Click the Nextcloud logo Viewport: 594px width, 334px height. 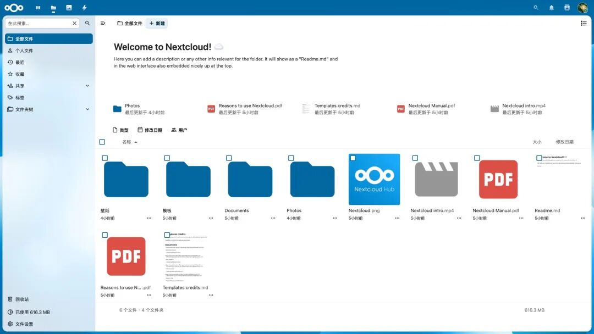(x=13, y=8)
